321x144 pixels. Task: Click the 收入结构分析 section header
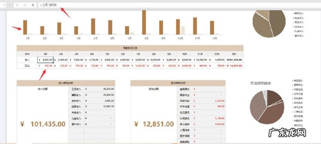[66, 83]
